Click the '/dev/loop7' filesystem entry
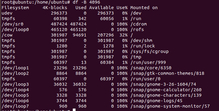The width and height of the screenshot is (219, 111). click(15, 106)
